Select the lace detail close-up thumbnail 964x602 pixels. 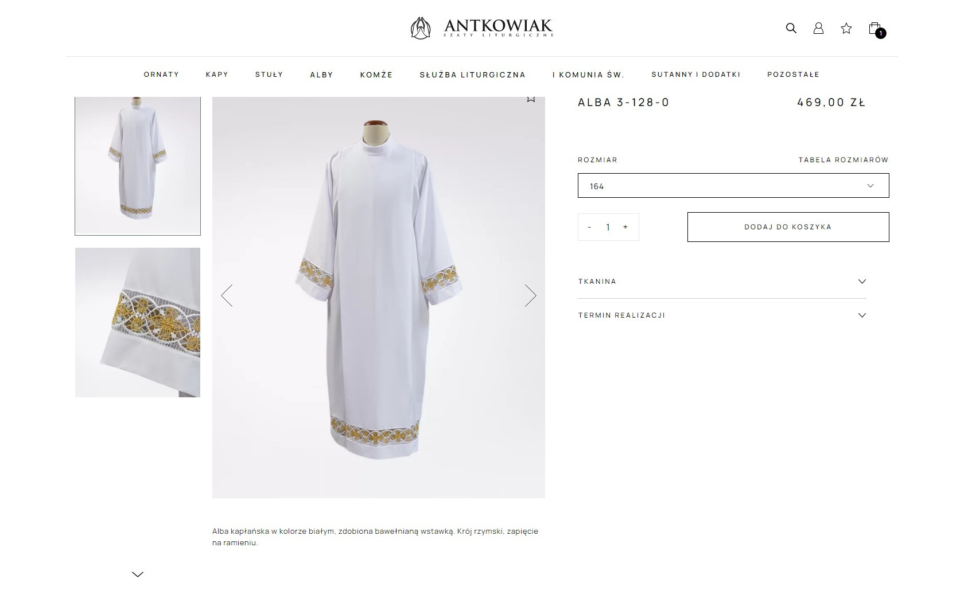[x=138, y=322]
